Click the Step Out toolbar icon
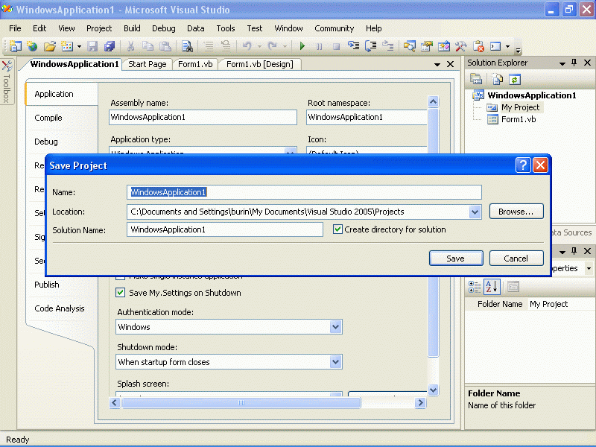This screenshot has width=596, height=447. click(x=387, y=46)
